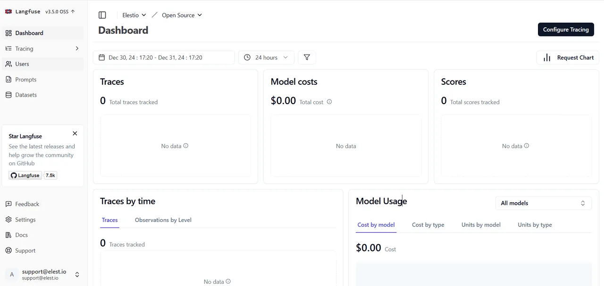Open the 24 hours time range dropdown
The height and width of the screenshot is (286, 604).
click(266, 57)
